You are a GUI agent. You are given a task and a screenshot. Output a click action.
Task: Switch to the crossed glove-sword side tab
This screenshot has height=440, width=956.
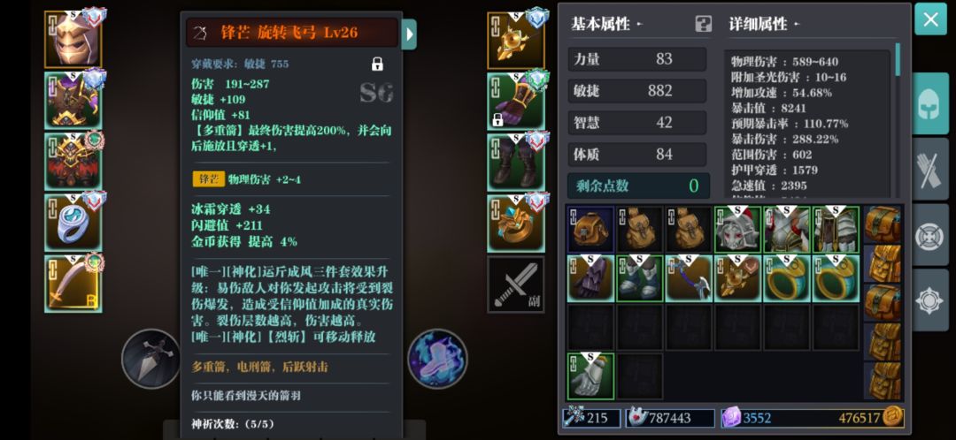pyautogui.click(x=930, y=169)
